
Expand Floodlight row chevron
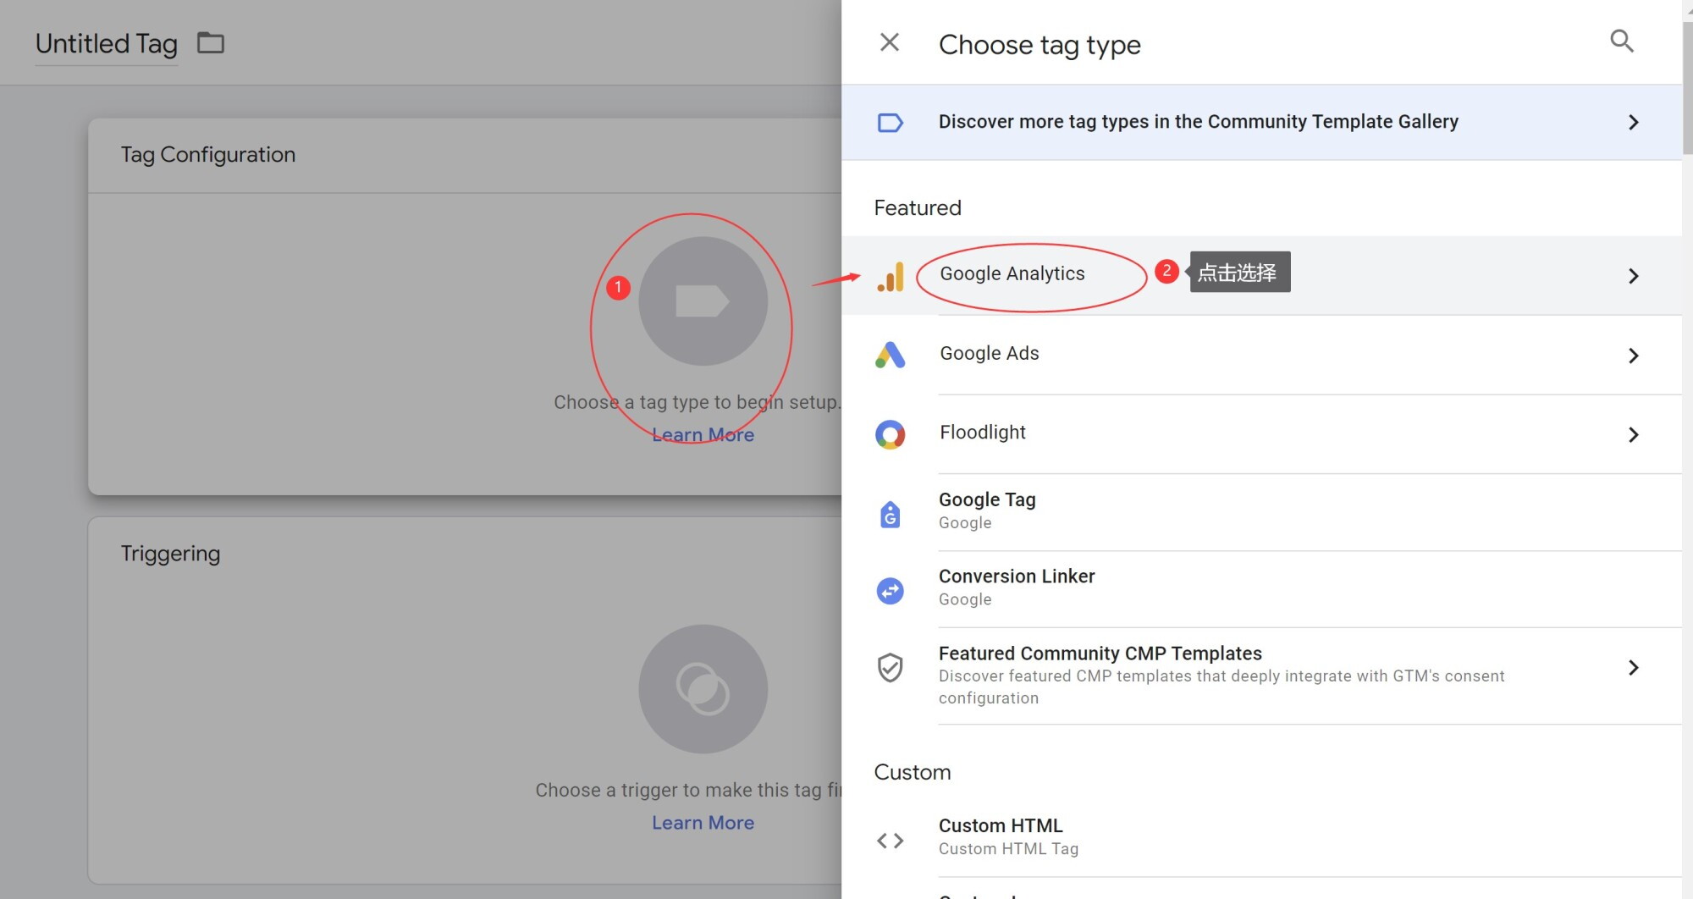pyautogui.click(x=1633, y=434)
